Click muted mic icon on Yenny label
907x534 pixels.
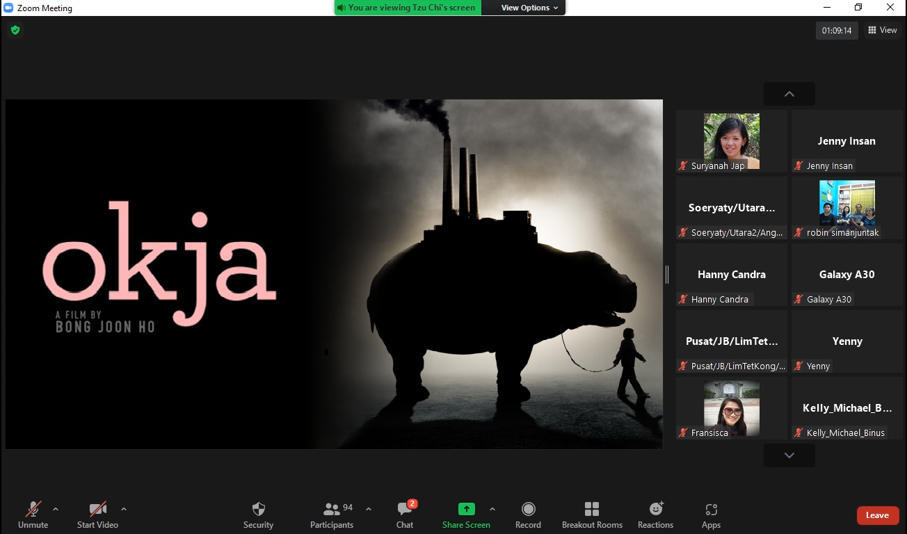pyautogui.click(x=799, y=366)
